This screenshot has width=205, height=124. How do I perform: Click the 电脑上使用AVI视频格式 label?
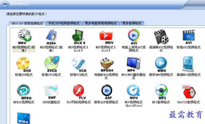[134, 49]
